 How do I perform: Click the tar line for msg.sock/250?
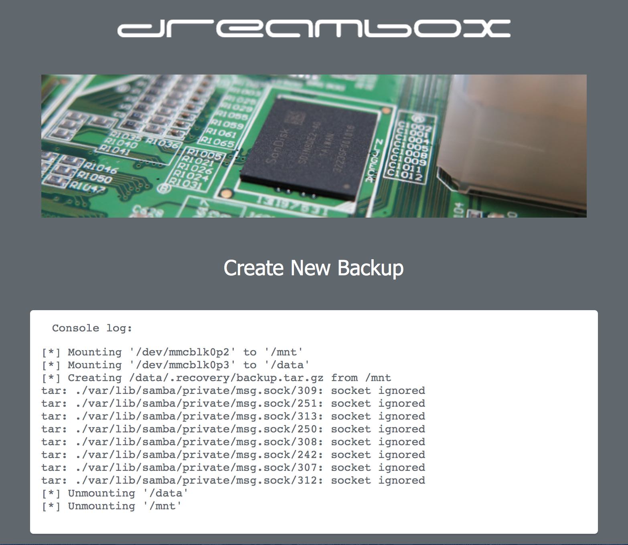click(x=233, y=429)
